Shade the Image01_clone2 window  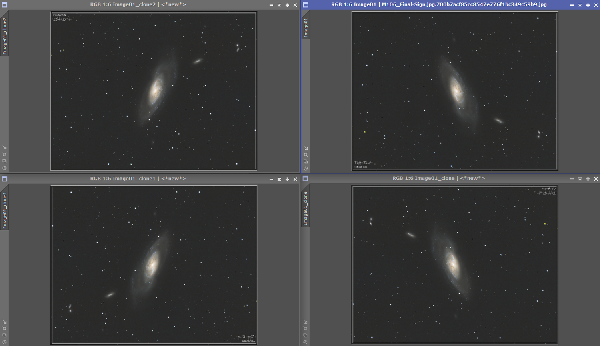279,5
